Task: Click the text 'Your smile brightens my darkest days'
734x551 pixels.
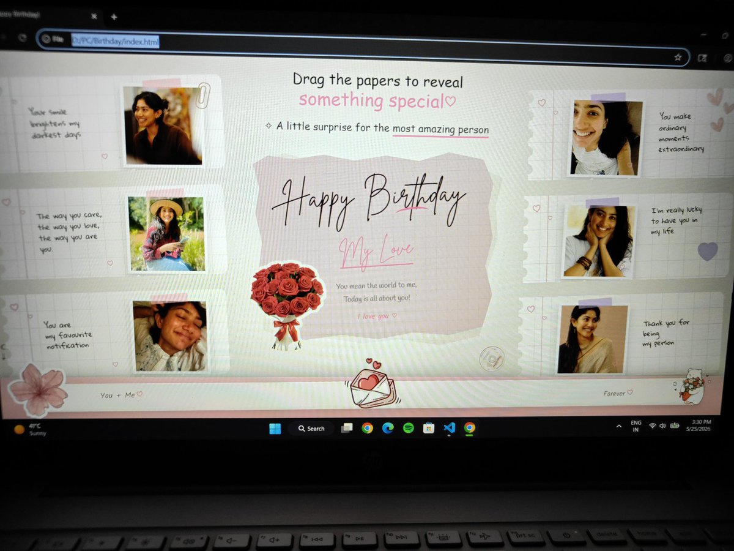Action: [x=56, y=122]
